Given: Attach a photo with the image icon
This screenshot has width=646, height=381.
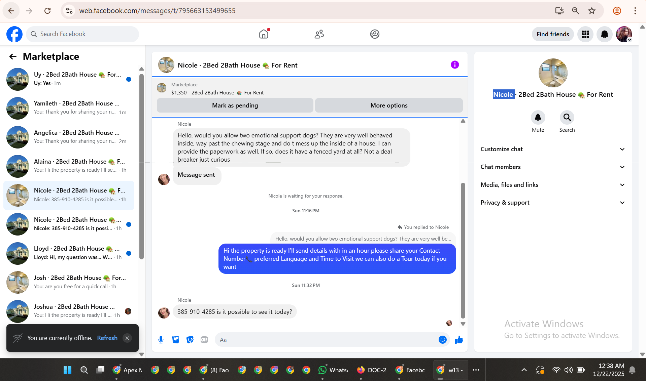Looking at the screenshot, I should coord(175,340).
